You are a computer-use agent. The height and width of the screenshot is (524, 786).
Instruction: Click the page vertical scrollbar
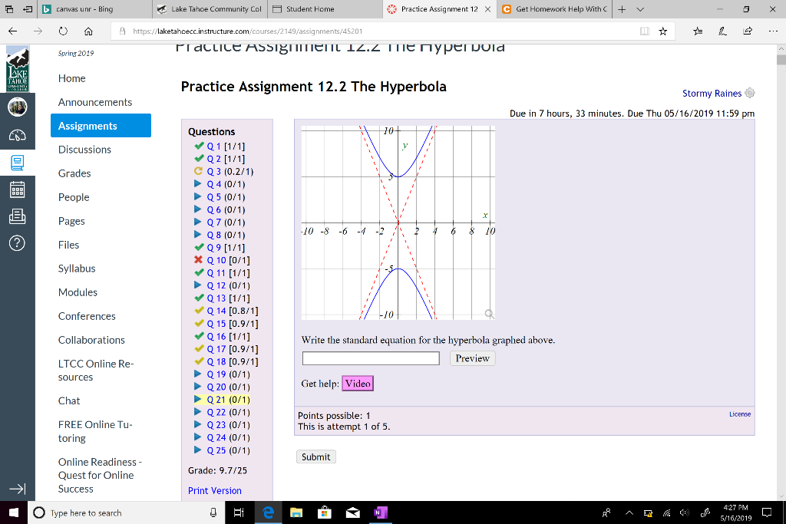781,273
